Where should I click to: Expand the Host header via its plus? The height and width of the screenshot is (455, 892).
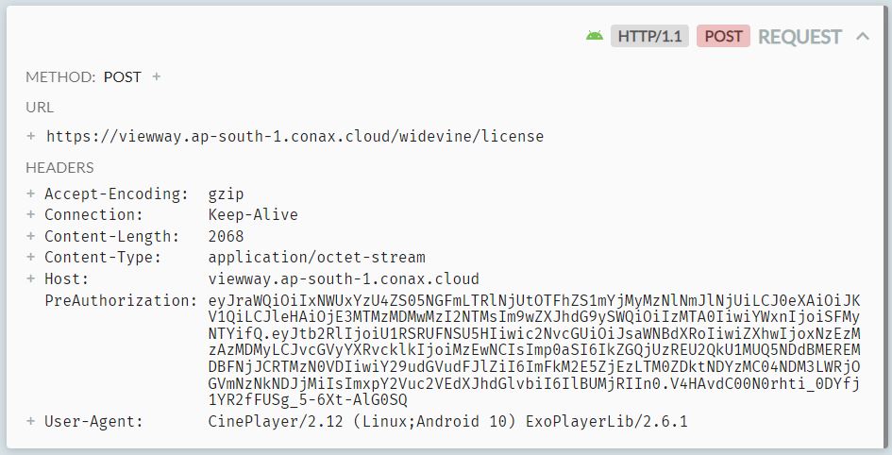[x=31, y=278]
